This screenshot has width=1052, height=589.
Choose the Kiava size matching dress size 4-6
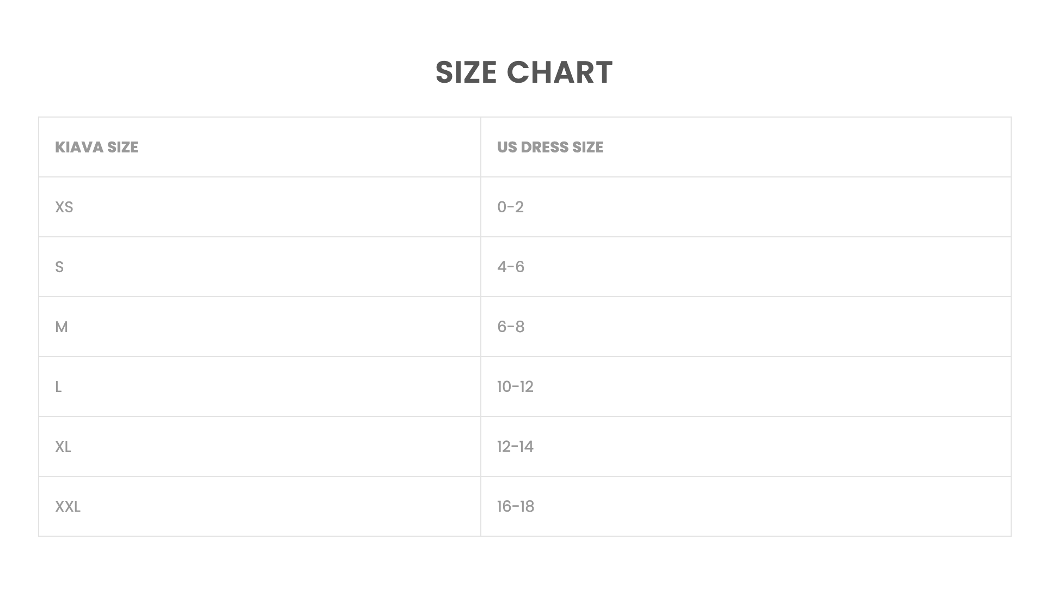pyautogui.click(x=59, y=267)
